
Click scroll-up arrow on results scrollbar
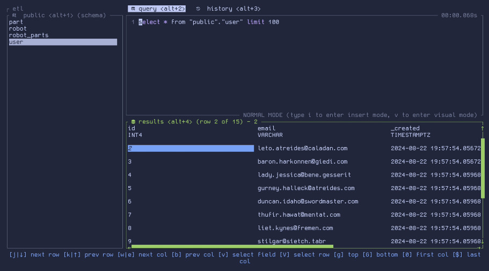[x=483, y=128]
